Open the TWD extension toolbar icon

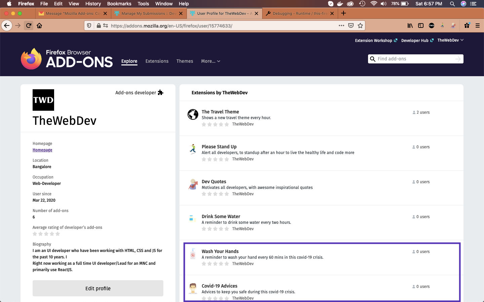click(x=432, y=26)
